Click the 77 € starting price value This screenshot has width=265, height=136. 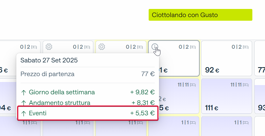(x=148, y=74)
